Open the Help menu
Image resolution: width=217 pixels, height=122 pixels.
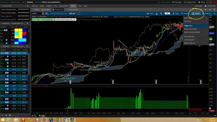85,6
